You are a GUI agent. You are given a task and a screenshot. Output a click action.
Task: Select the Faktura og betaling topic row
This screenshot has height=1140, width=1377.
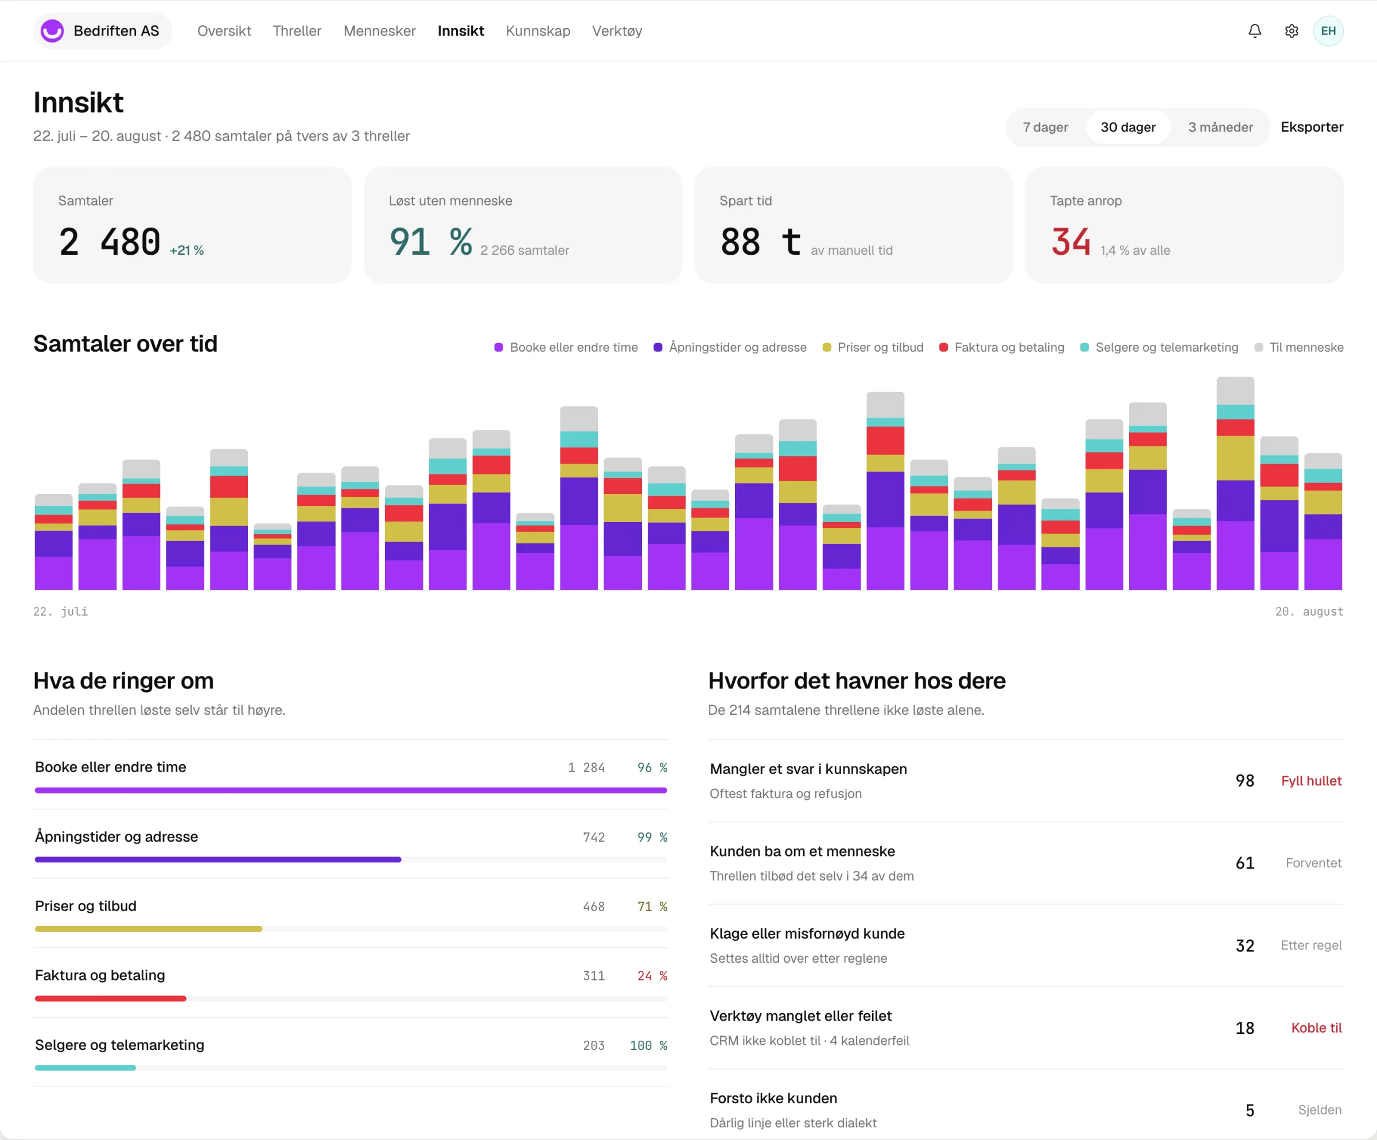point(351,983)
